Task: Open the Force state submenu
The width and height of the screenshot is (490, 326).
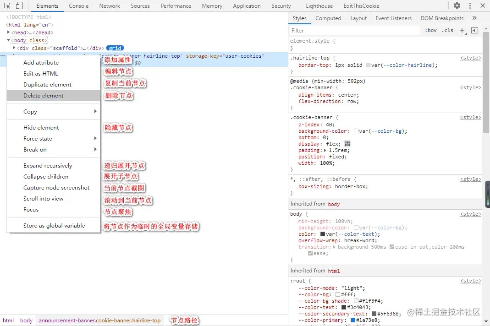Action: click(x=54, y=138)
